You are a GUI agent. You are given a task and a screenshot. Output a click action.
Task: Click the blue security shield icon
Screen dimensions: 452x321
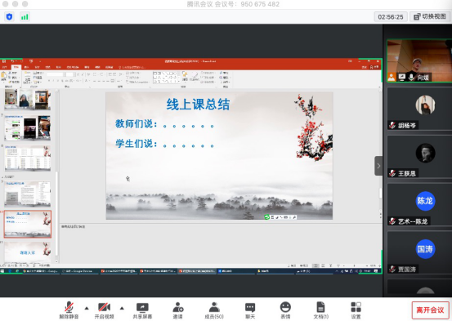9,16
